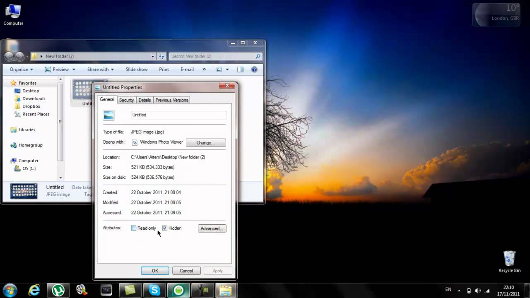Open Skype from the taskbar

154,290
